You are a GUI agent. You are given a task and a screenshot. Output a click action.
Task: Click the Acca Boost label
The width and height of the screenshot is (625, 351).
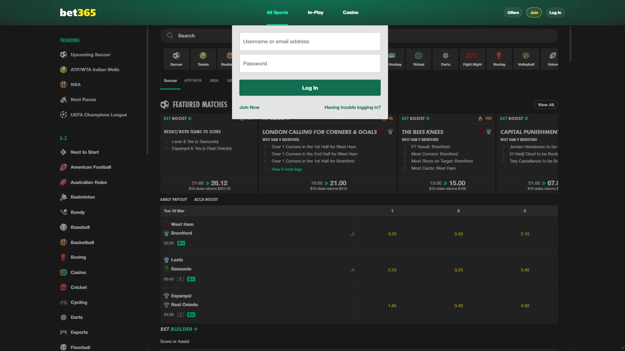(206, 200)
